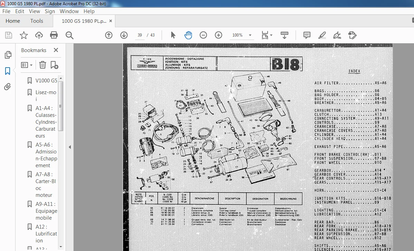The height and width of the screenshot is (251, 414).
Task: Go to next page arrow
Action: [x=124, y=35]
